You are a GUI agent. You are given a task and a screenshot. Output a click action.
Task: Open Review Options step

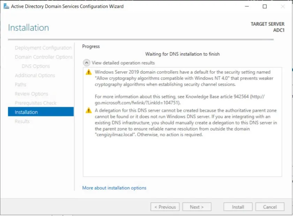click(31, 94)
